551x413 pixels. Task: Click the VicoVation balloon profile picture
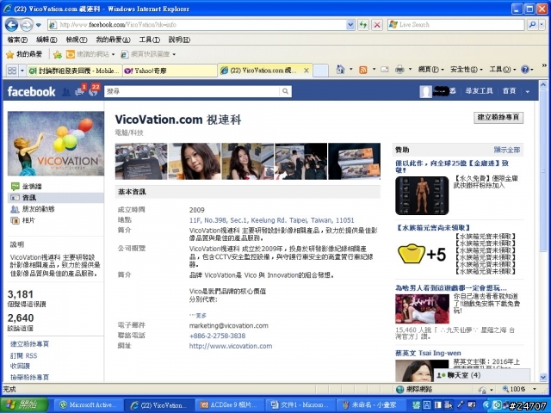pyautogui.click(x=56, y=144)
